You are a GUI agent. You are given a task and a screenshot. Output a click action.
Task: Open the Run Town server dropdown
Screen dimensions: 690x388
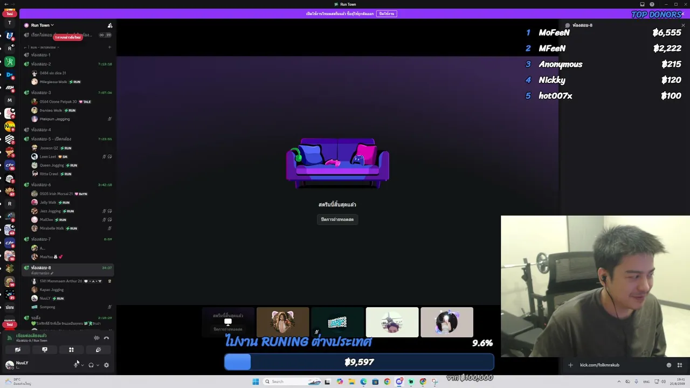pyautogui.click(x=42, y=25)
